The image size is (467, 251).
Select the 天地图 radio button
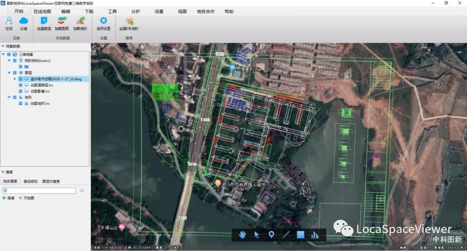pos(21,198)
